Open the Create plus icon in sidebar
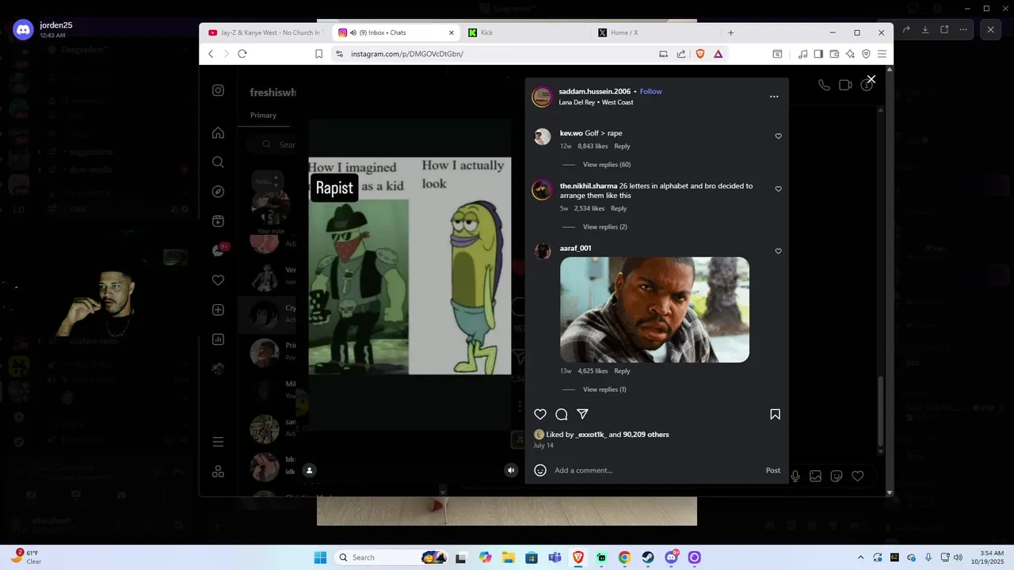The image size is (1014, 570). point(218,310)
